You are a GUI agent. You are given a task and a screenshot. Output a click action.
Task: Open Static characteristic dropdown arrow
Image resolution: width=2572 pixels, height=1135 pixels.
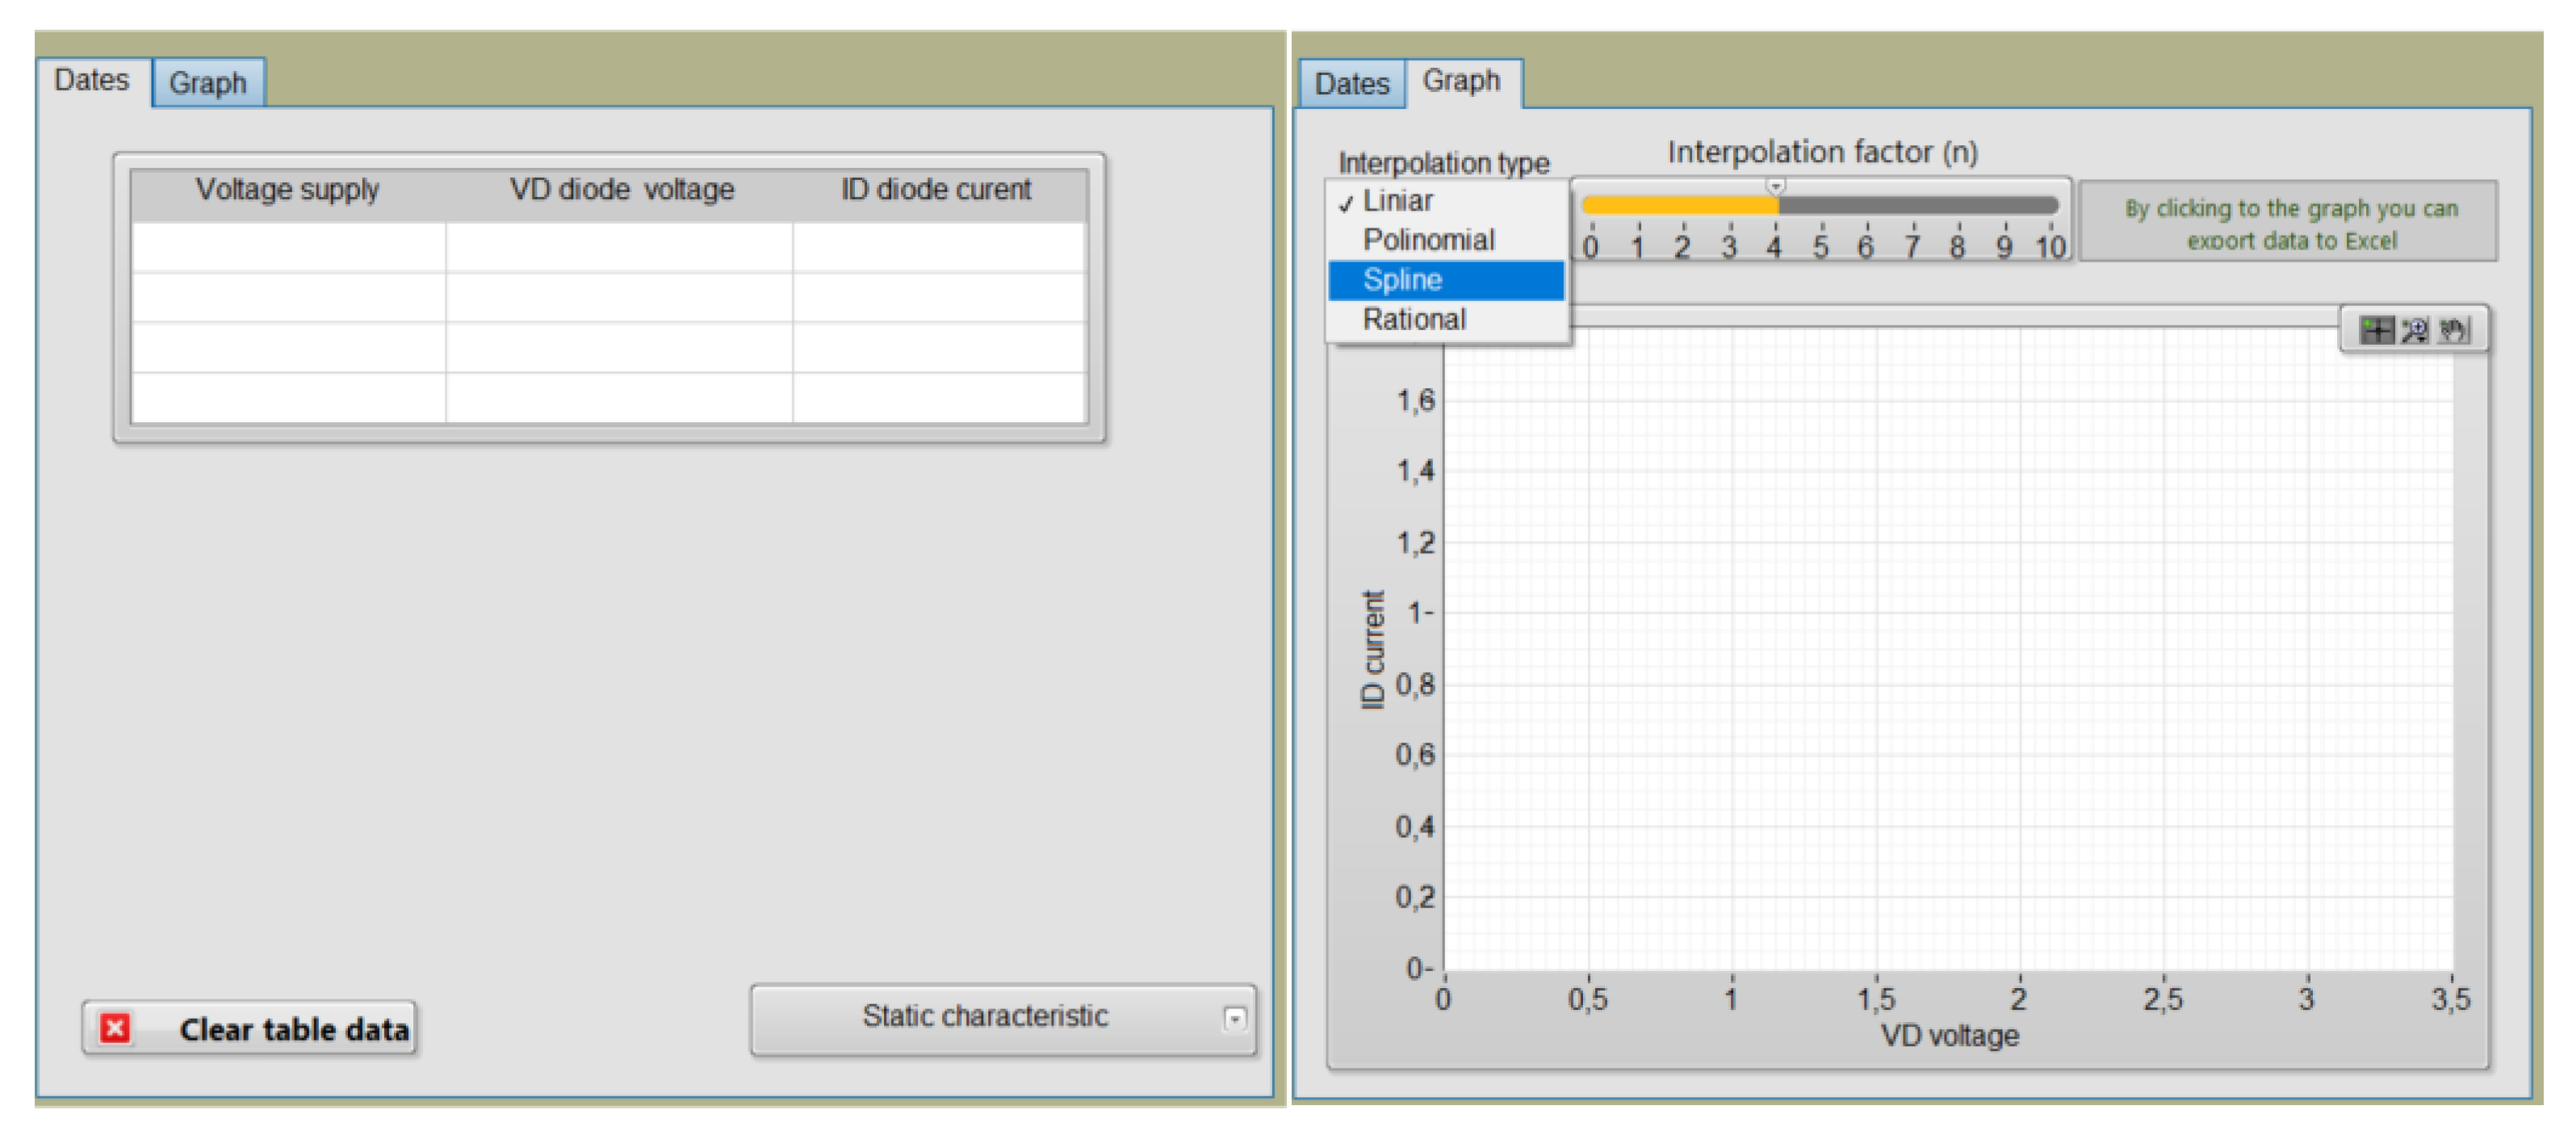1234,1018
